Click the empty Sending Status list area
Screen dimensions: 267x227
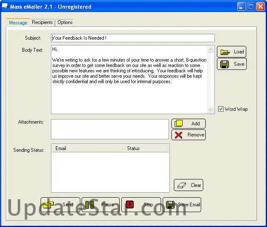(x=110, y=172)
